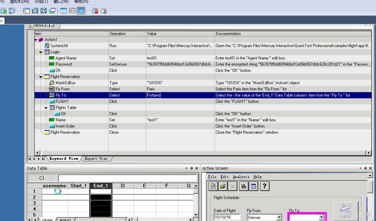Close the Active Screen panel
Image resolution: width=376 pixels, height=221 pixels.
coord(371,168)
